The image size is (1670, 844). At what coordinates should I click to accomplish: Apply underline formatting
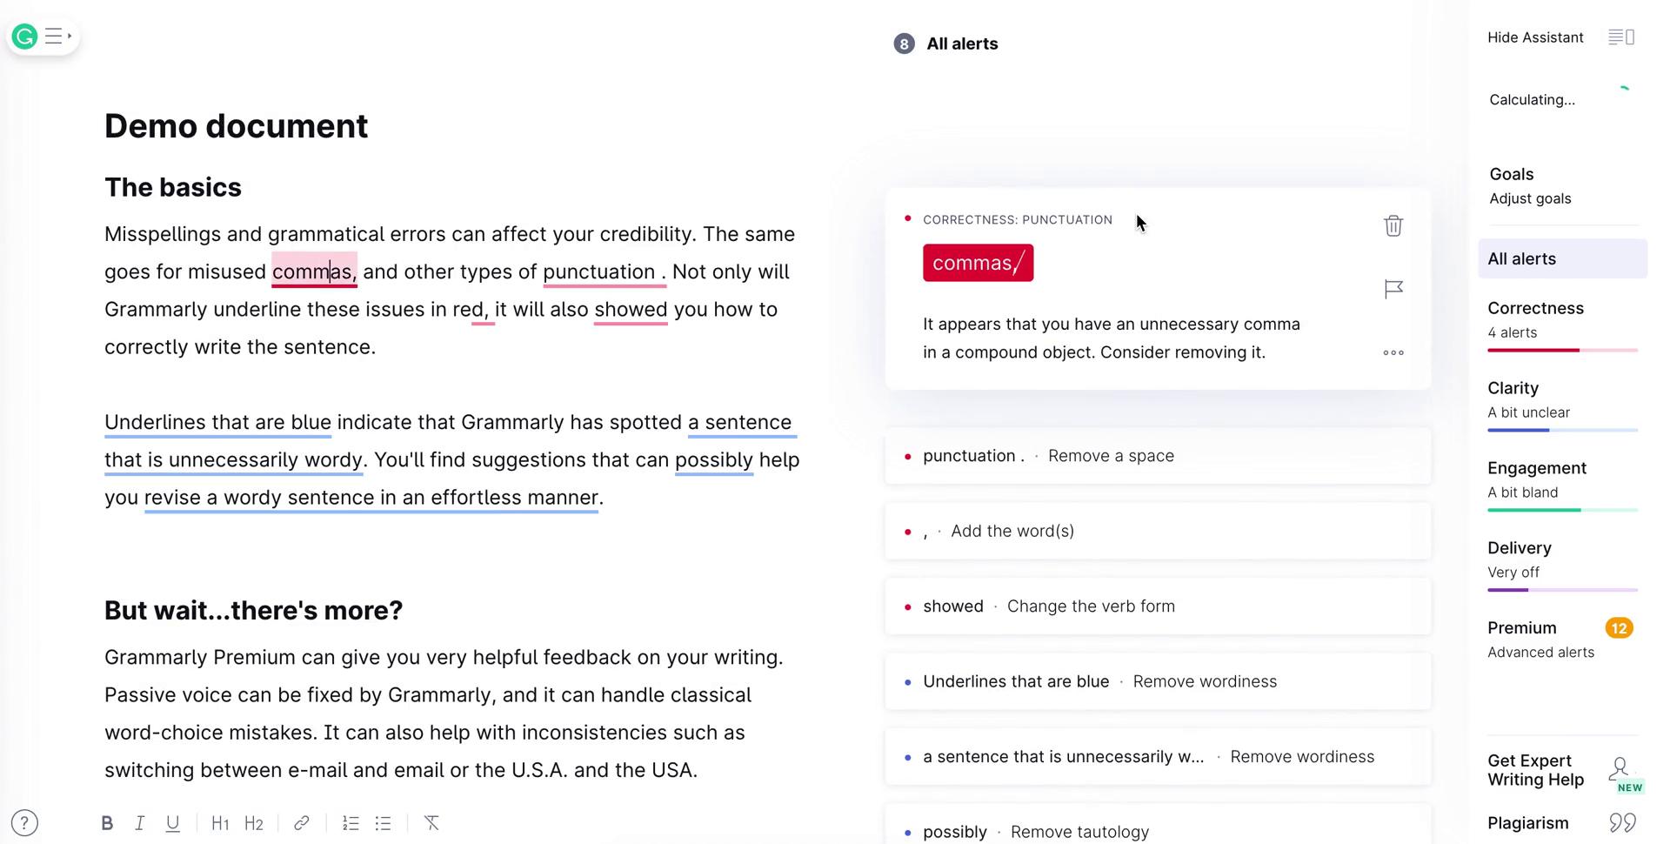[x=172, y=823]
